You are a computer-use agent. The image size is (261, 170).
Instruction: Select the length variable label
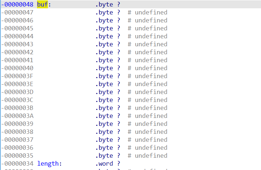tap(49, 164)
